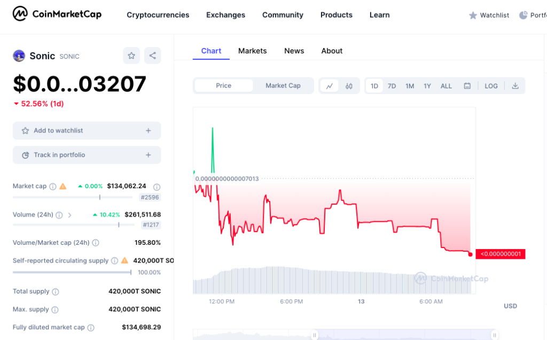Download the chart image
547x340 pixels.
514,86
